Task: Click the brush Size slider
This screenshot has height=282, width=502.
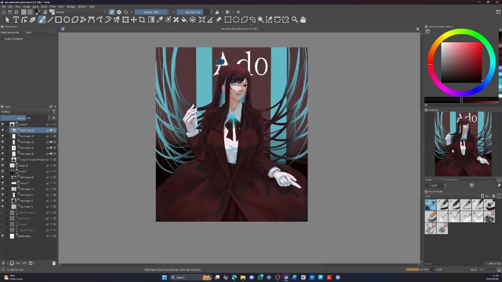Action: tap(193, 12)
